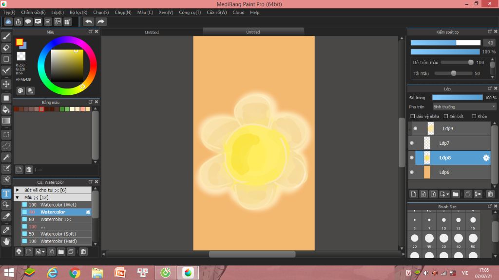Image resolution: width=499 pixels, height=280 pixels.
Task: Select the Lasso tool
Action: (x=6, y=146)
